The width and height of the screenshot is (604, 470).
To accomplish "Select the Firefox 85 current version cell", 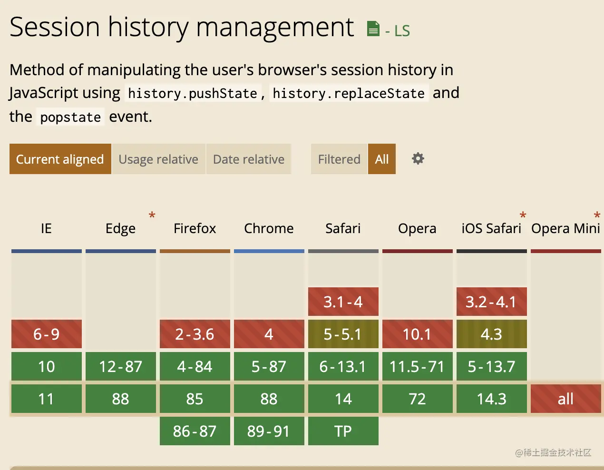I will [x=195, y=399].
